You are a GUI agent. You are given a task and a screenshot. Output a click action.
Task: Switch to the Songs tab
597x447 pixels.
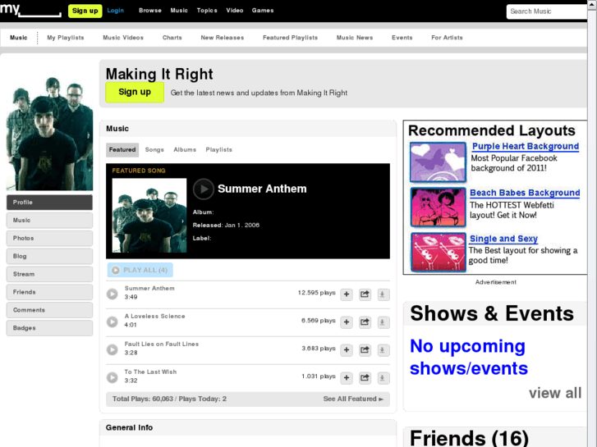pos(154,150)
